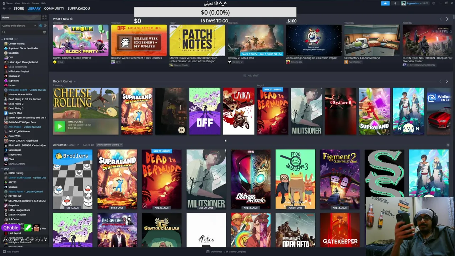Select the Home button in sidebar
Viewport: 455px width, 256px height.
click(21, 17)
